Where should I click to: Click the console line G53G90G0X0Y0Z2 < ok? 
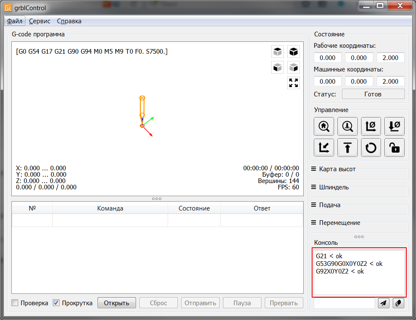click(349, 264)
